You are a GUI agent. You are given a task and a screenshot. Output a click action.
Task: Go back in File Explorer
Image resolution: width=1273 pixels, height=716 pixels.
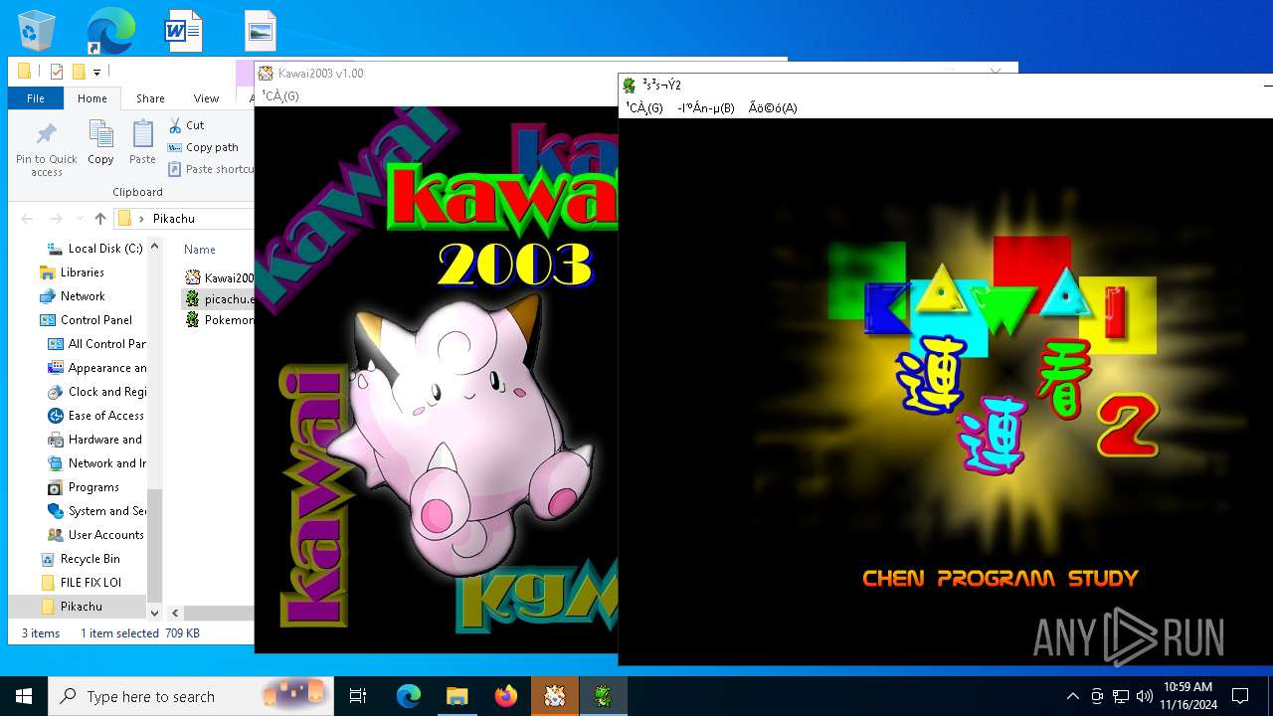27,219
